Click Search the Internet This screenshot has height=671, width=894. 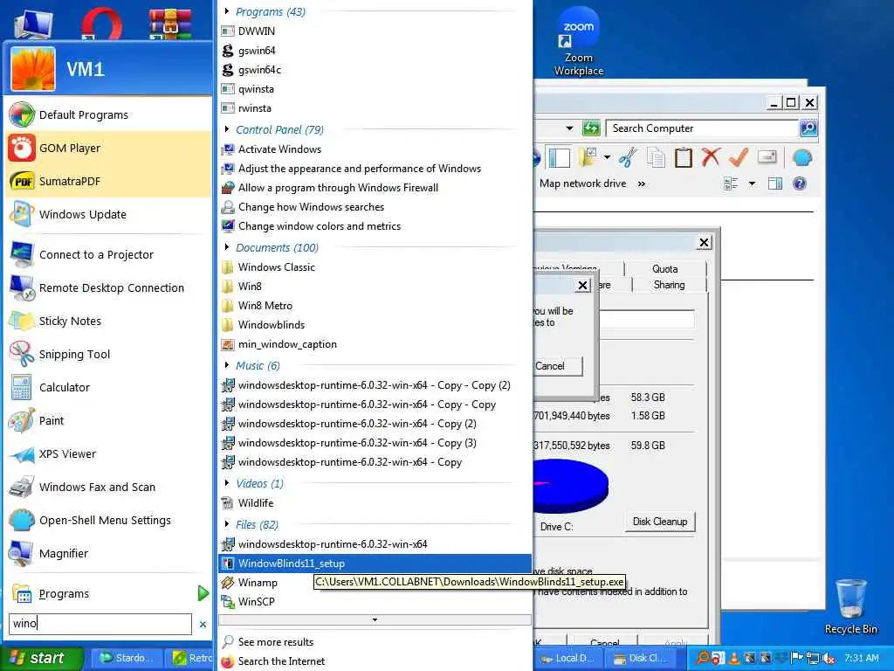pyautogui.click(x=375, y=661)
